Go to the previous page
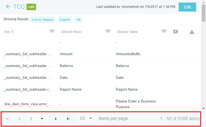 tap(19, 119)
